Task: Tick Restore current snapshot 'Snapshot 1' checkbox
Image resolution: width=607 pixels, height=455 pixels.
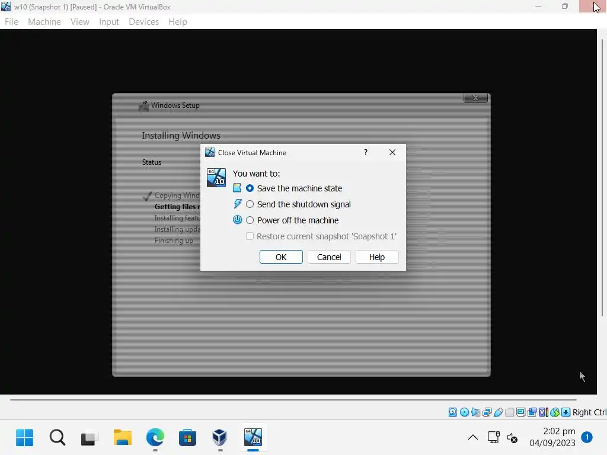Action: pyautogui.click(x=250, y=236)
